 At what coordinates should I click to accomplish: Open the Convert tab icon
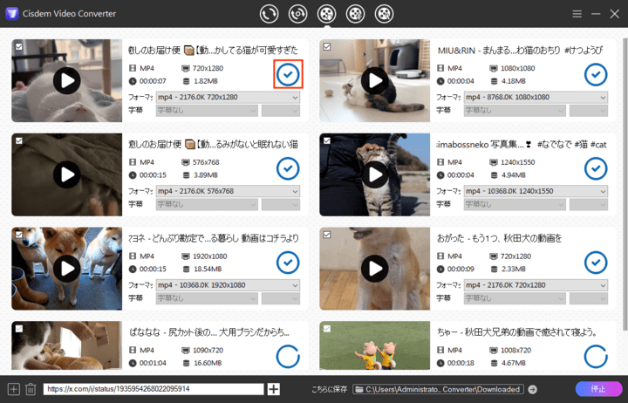270,14
